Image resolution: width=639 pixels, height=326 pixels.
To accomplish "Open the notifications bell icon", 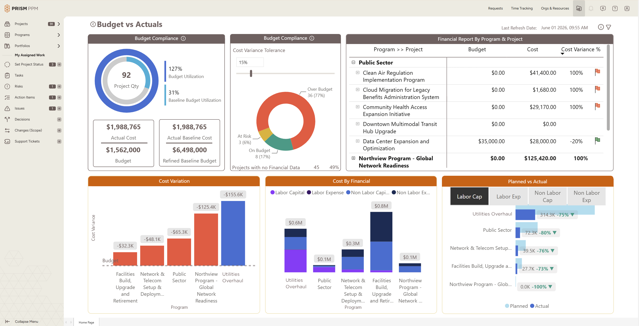I will point(591,8).
